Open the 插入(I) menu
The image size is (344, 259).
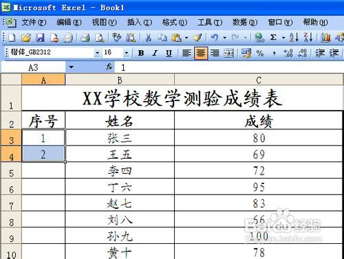pyautogui.click(x=140, y=23)
